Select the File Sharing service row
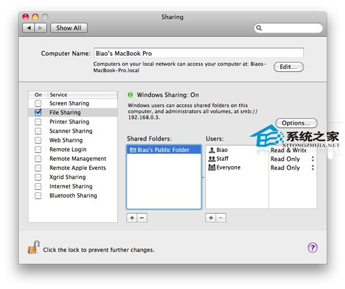 73,112
